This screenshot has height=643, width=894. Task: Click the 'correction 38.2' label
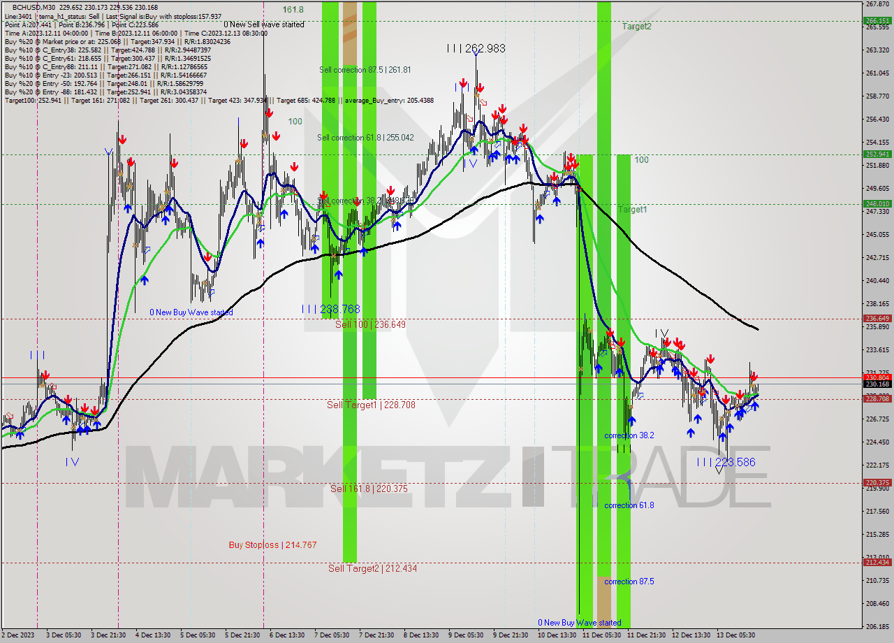(x=629, y=435)
